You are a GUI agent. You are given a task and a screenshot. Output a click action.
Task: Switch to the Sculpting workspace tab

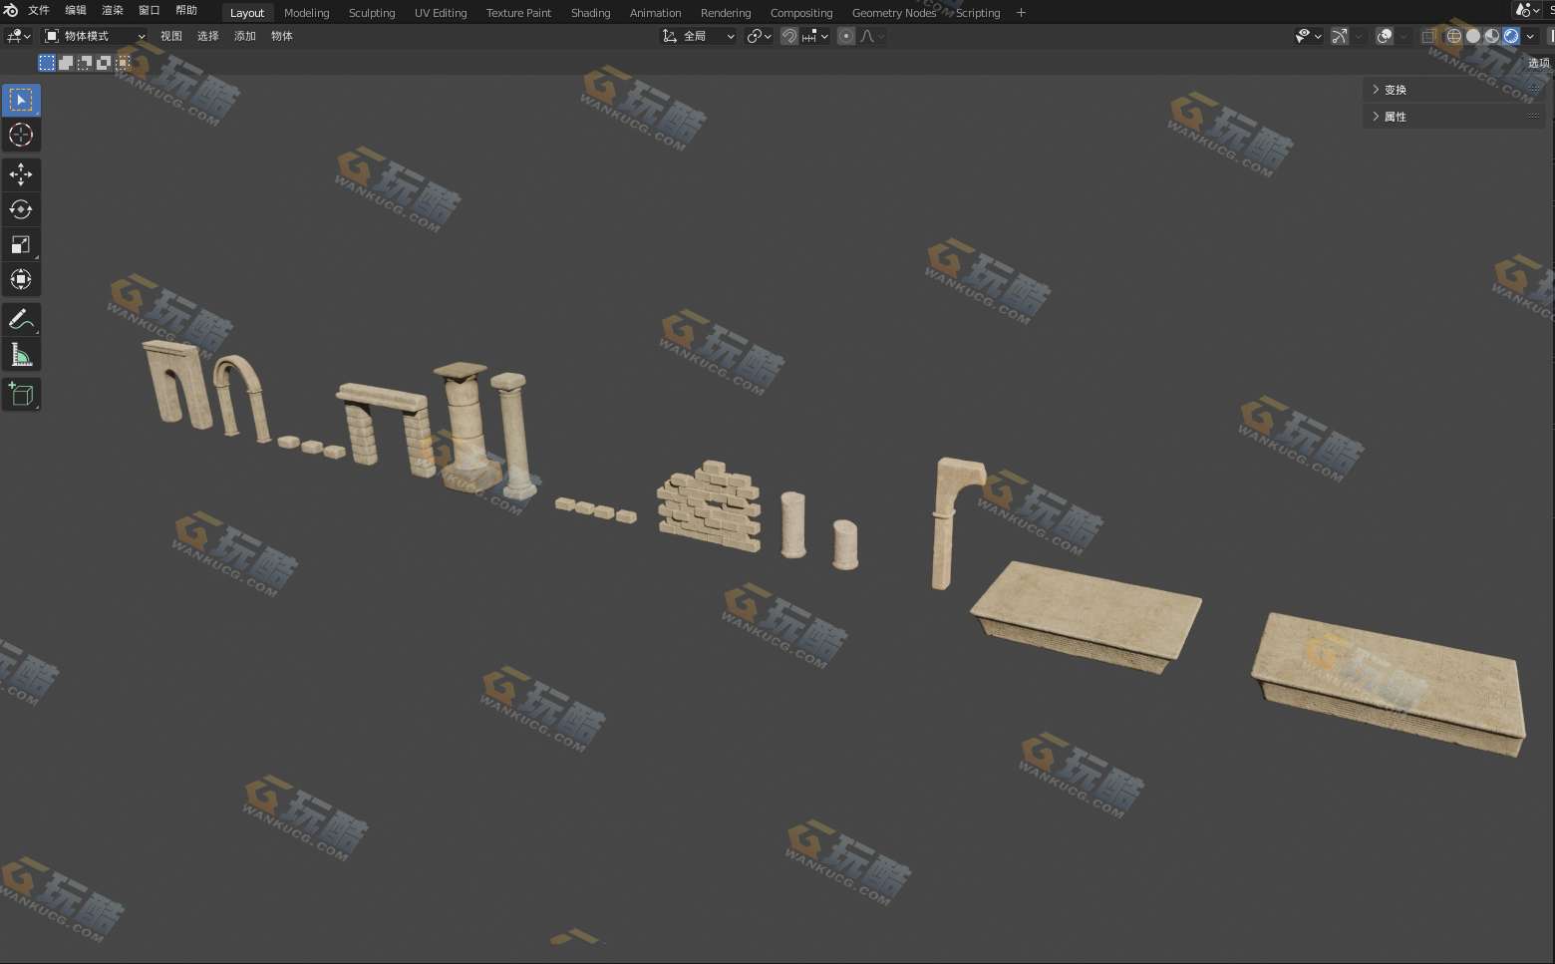tap(372, 13)
